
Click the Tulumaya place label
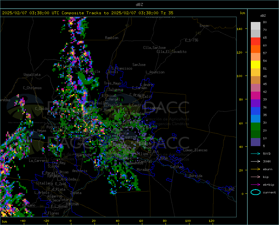[x=116, y=89]
